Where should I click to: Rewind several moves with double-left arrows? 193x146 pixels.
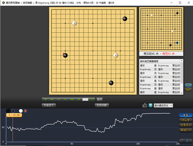coord(52,99)
